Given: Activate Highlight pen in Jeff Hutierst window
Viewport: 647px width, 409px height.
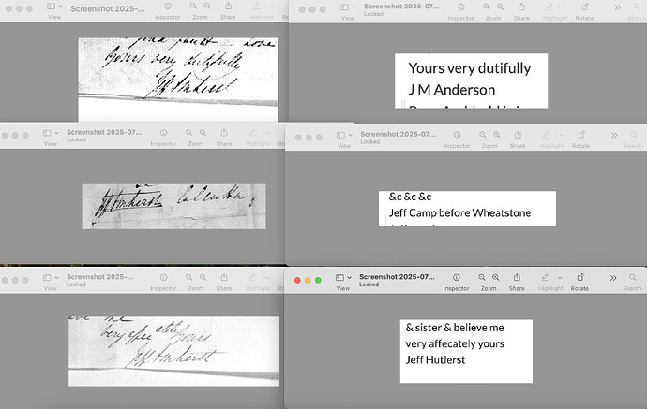Looking at the screenshot, I should (x=545, y=277).
